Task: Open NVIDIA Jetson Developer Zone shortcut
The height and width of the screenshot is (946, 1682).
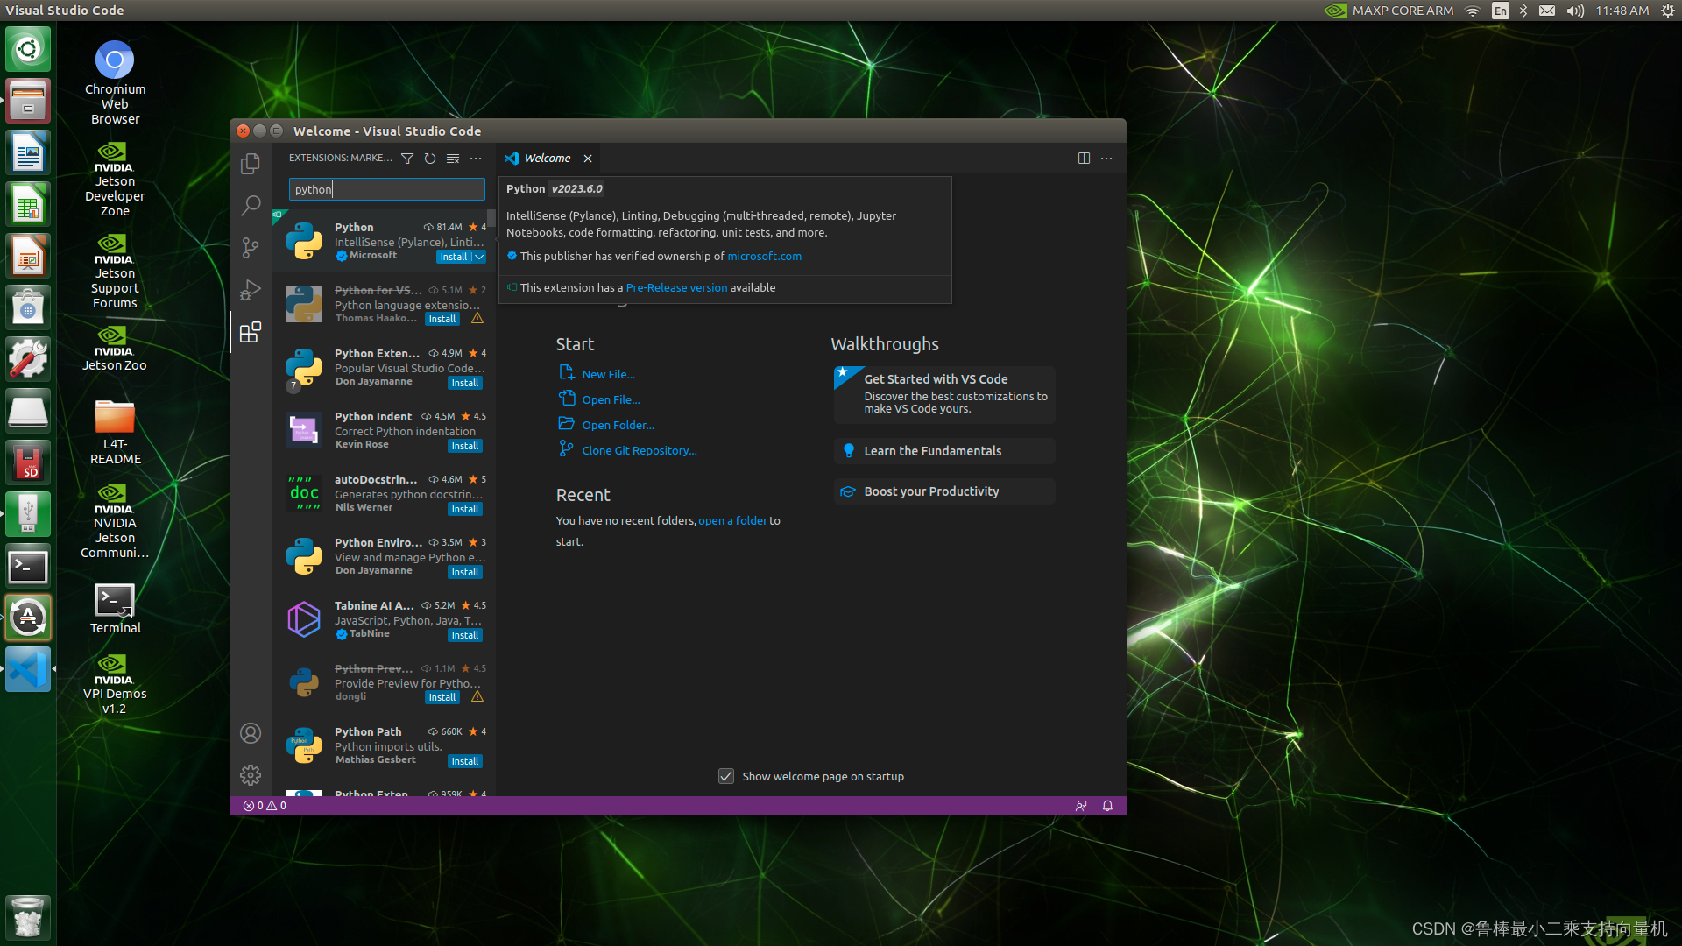Action: point(115,180)
